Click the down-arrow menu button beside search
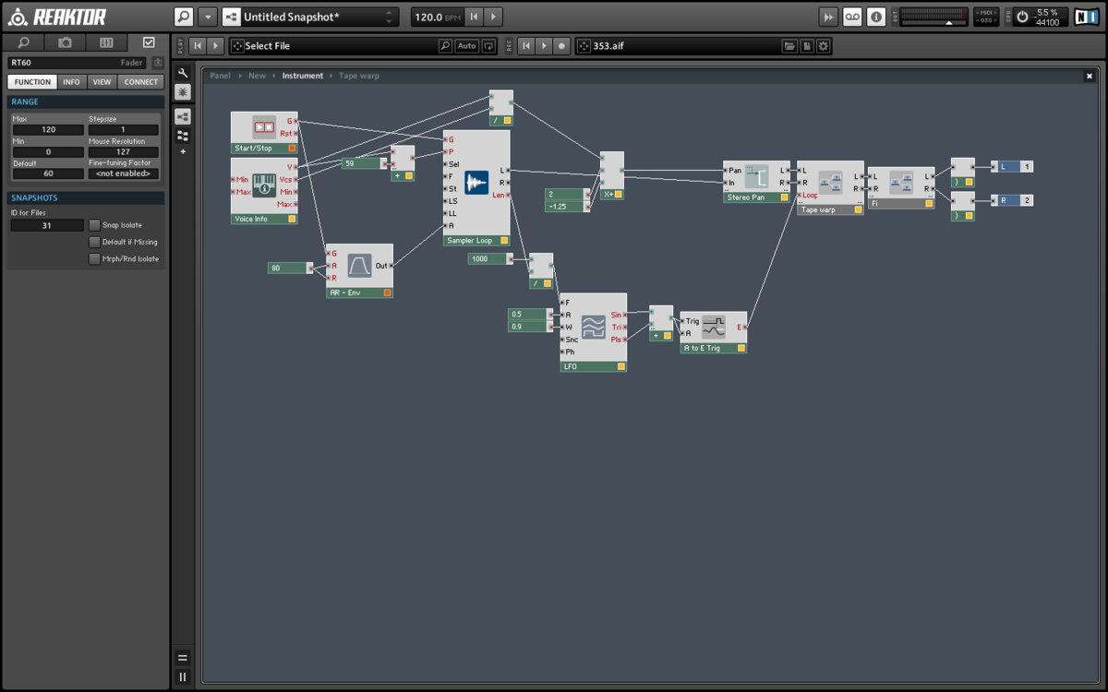 pyautogui.click(x=208, y=17)
